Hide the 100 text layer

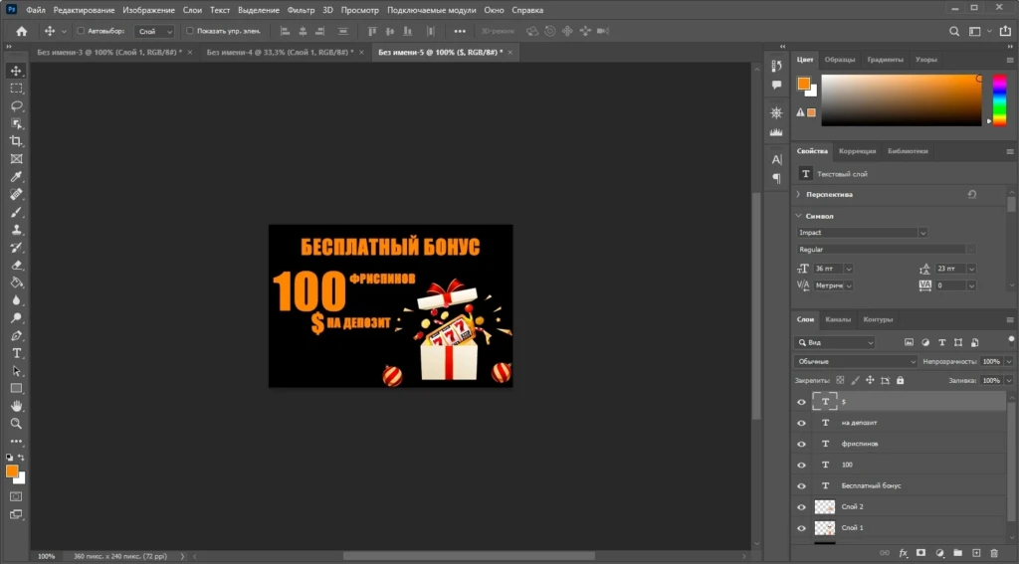click(x=801, y=466)
